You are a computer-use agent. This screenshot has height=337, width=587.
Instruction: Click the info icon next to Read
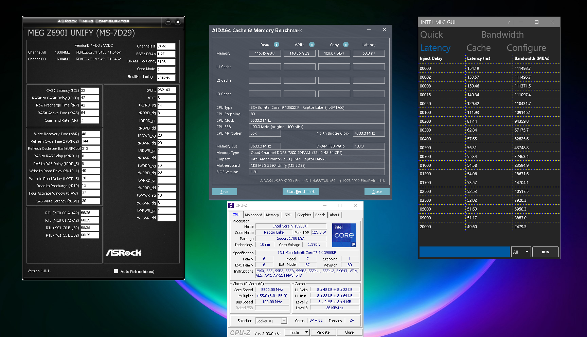[277, 44]
